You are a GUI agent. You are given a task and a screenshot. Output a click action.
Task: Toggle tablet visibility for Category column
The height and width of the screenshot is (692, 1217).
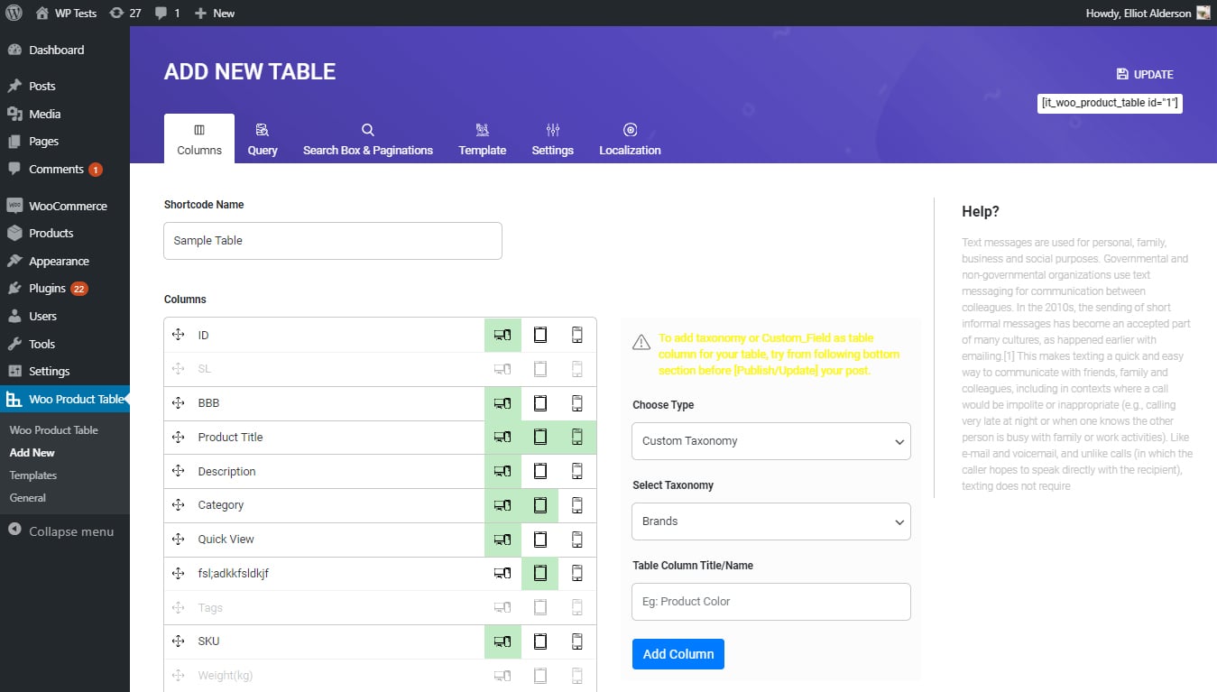tap(540, 505)
